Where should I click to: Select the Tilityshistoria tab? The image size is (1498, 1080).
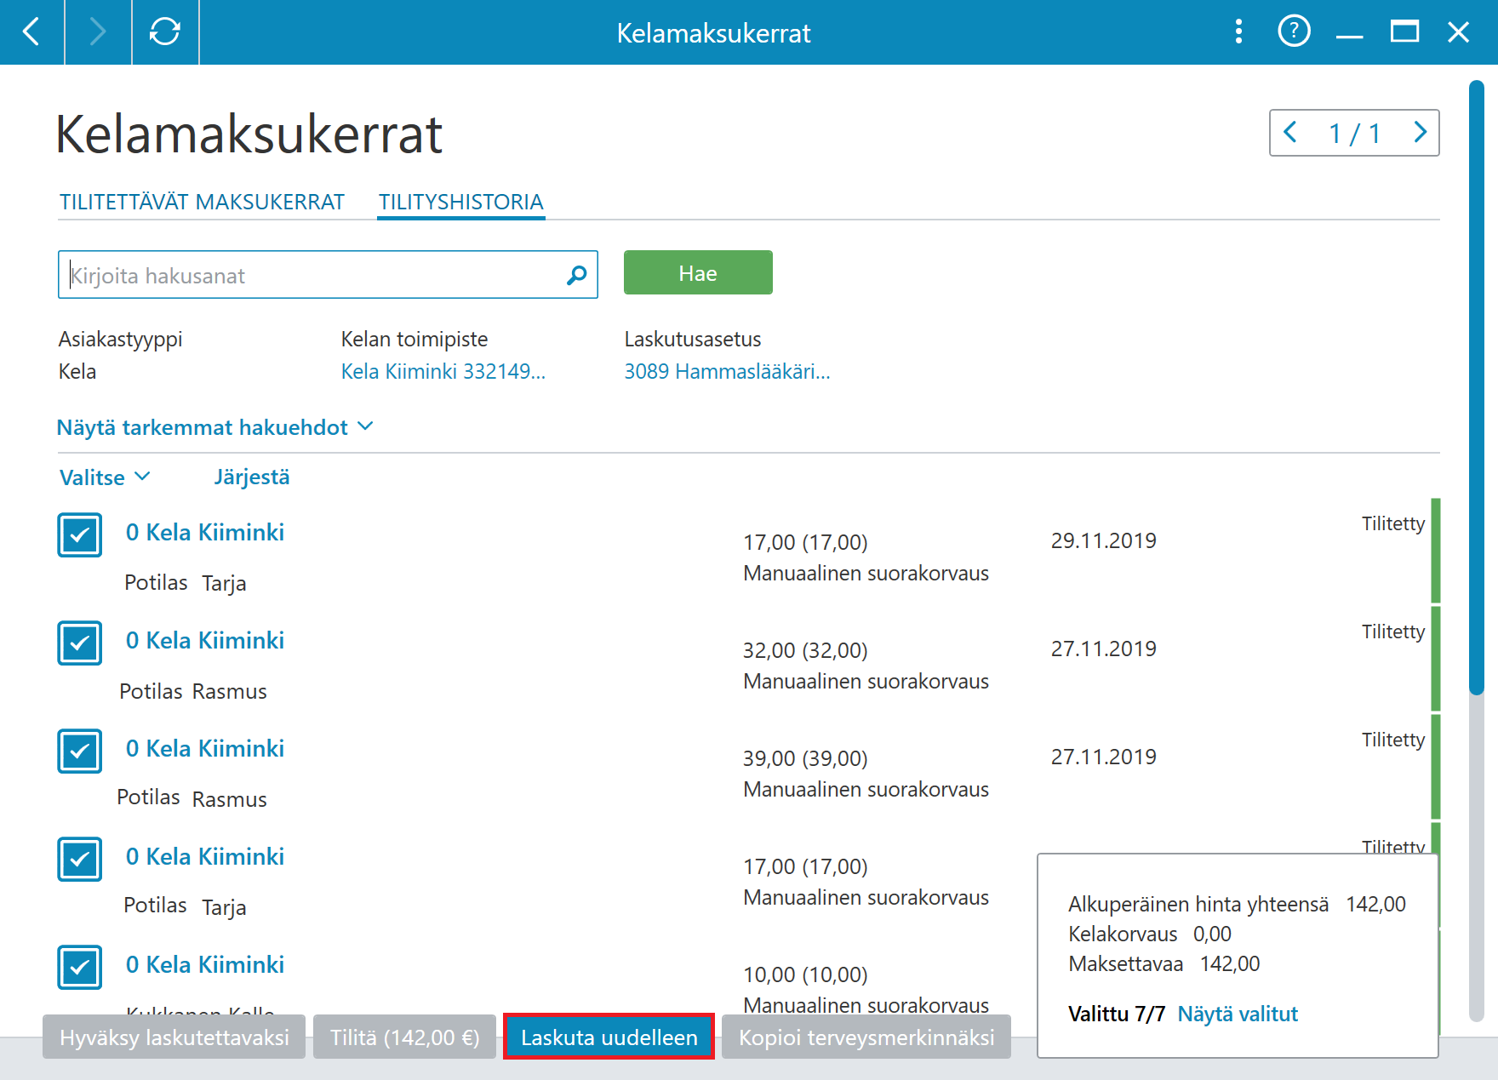pos(460,202)
